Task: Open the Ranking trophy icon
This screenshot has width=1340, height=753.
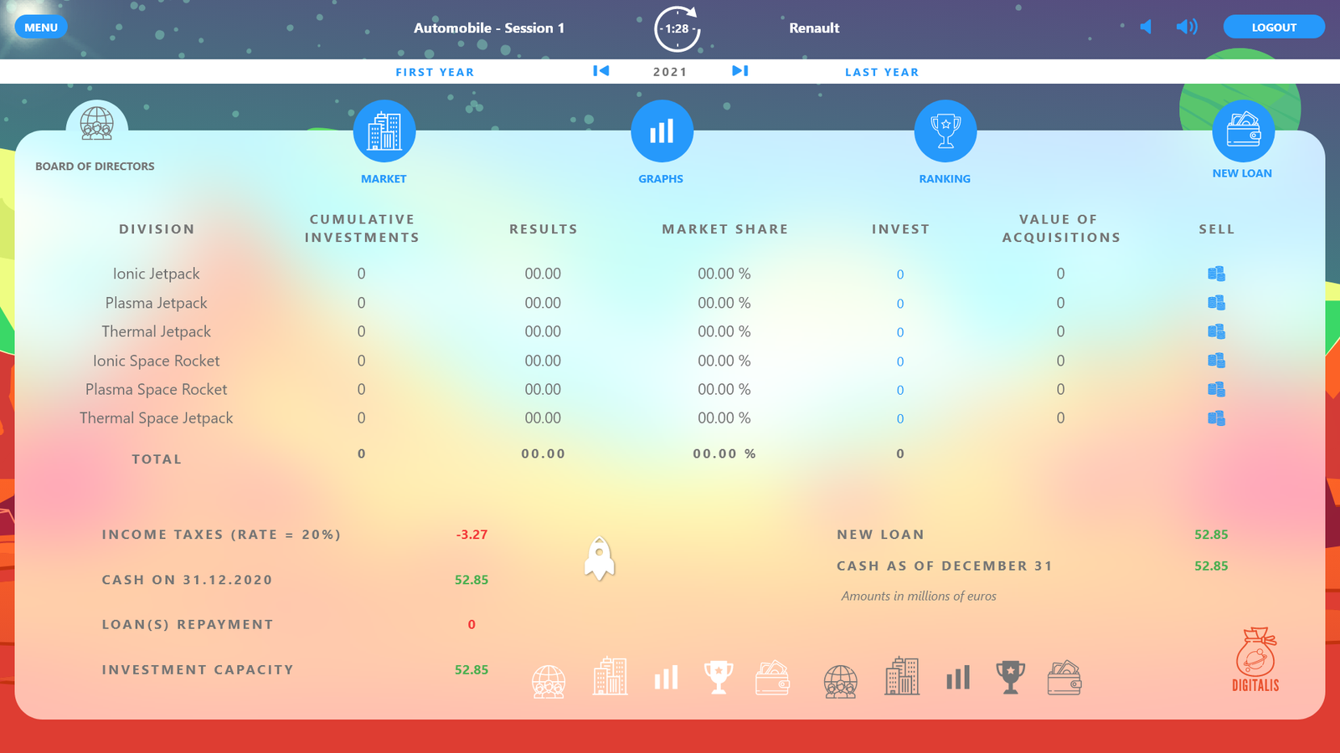Action: pyautogui.click(x=946, y=131)
